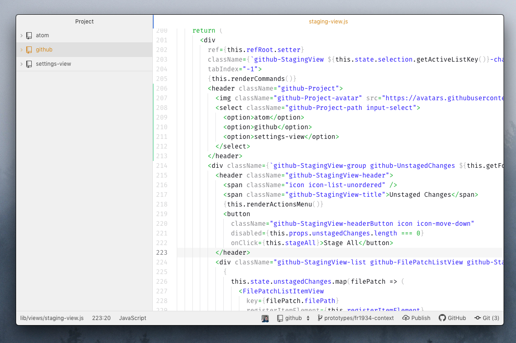Open the GitHub panel from status bar
Image resolution: width=516 pixels, height=343 pixels.
click(452, 318)
